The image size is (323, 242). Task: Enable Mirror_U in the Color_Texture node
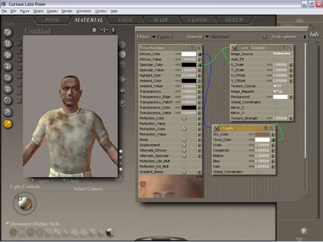tap(275, 107)
